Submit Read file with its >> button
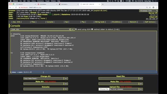This screenshot has height=94, width=167. (141, 78)
